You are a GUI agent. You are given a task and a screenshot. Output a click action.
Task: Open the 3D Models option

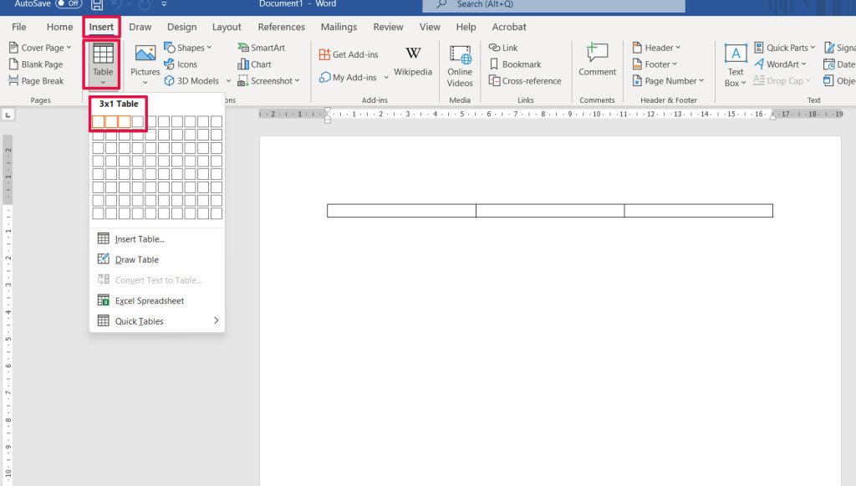pyautogui.click(x=191, y=81)
